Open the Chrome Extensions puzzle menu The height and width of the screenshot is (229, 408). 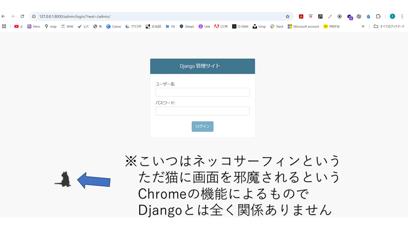(x=378, y=17)
